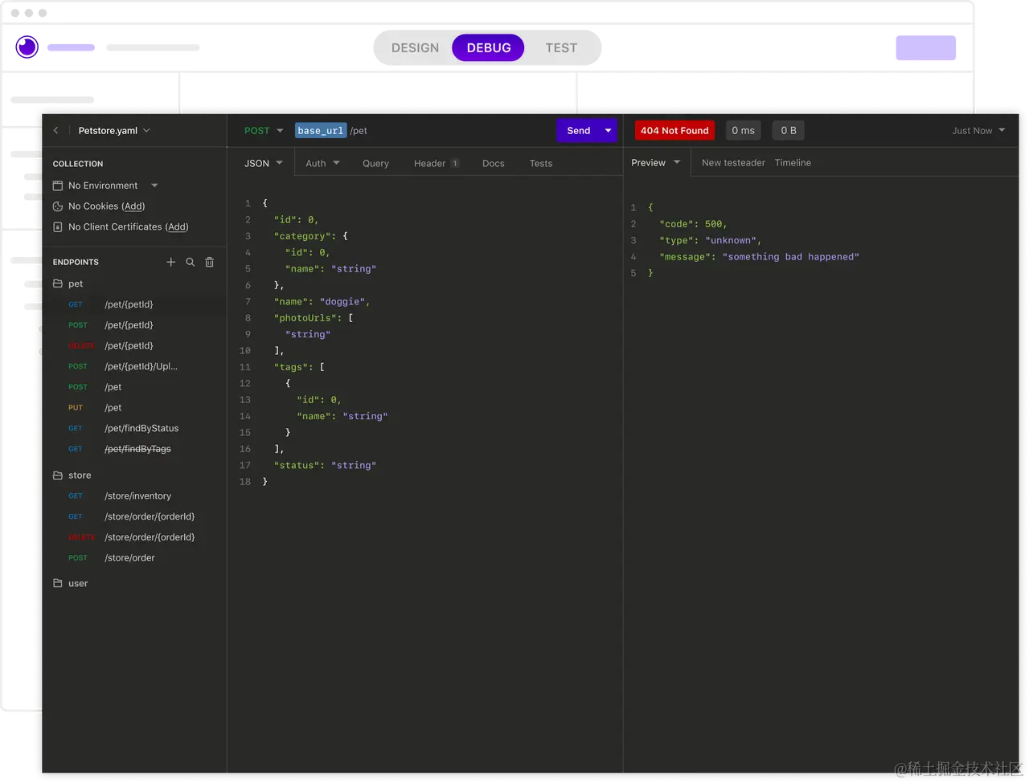Click the /pet path in the URL bar

[359, 131]
